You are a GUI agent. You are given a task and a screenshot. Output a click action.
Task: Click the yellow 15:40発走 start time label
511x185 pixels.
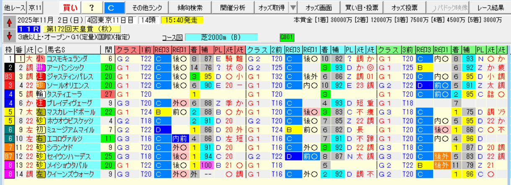tap(181, 20)
